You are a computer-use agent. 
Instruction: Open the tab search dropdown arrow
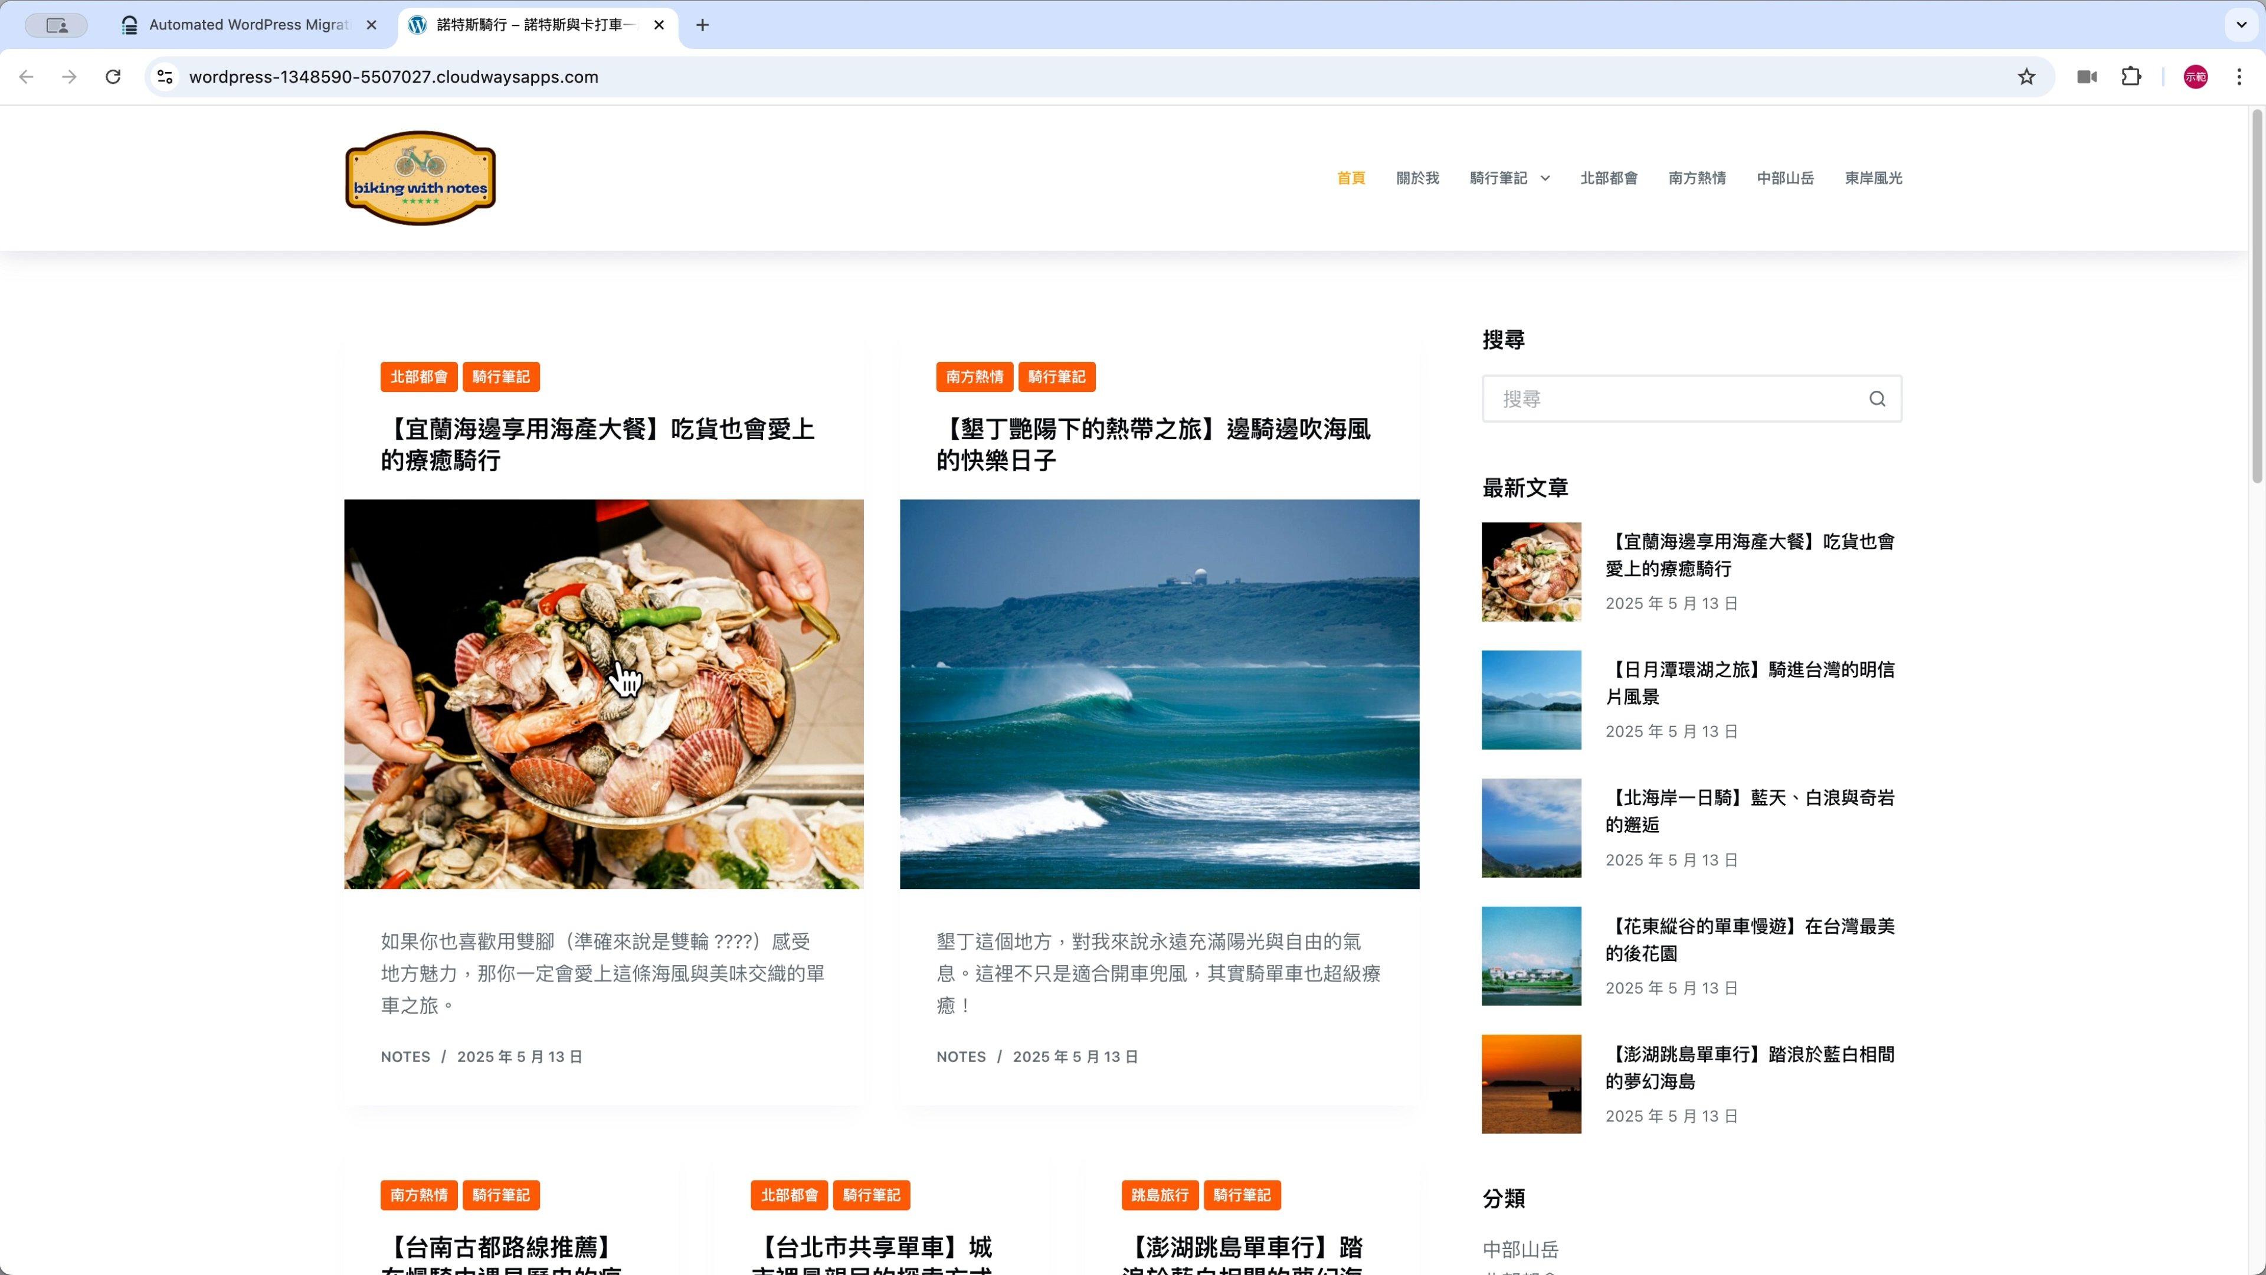click(2241, 25)
